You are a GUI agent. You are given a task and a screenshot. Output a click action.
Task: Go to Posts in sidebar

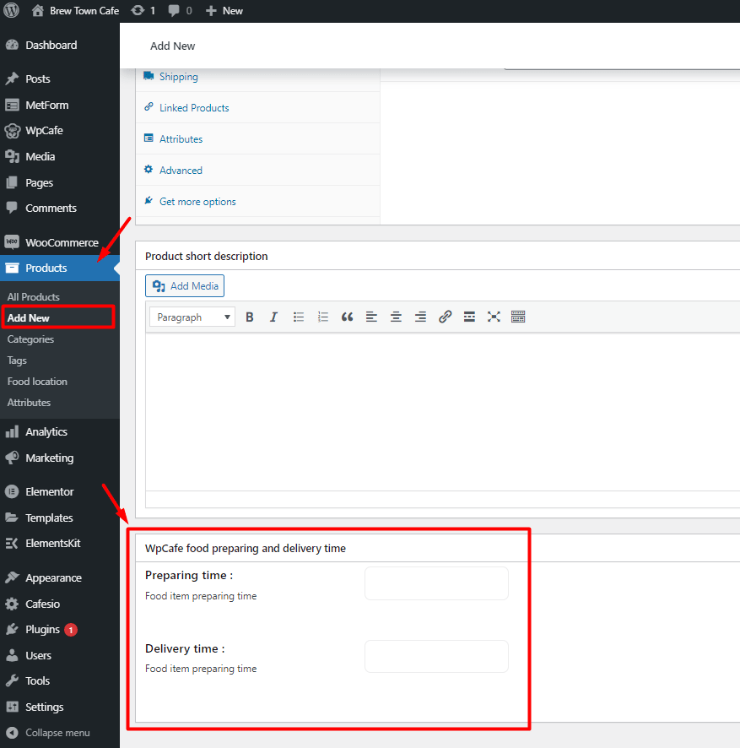click(60, 79)
